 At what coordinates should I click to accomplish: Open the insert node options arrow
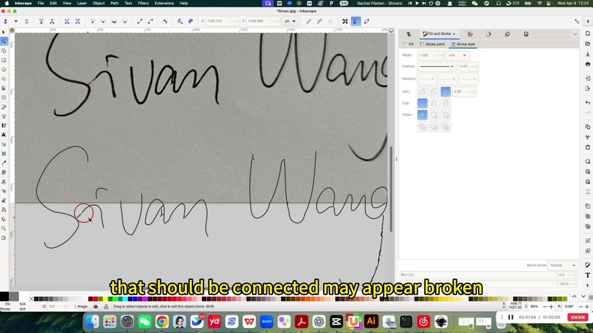point(16,21)
